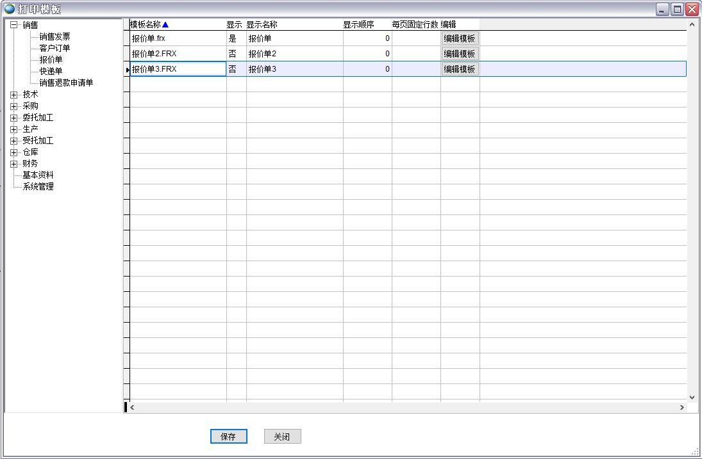Expand the 采购 tree node
Screen dimensions: 702x459
tap(14, 106)
